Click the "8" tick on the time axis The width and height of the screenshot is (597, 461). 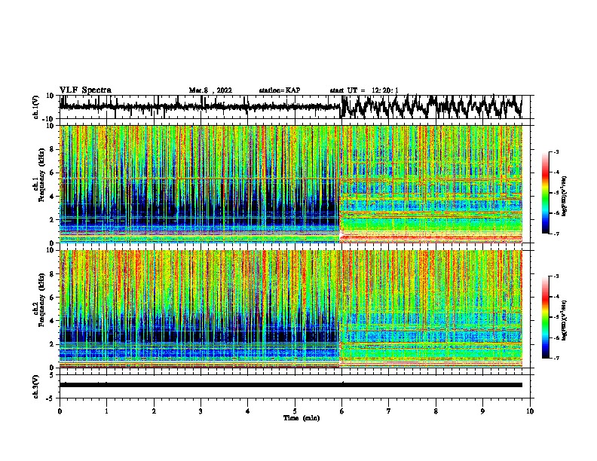(436, 411)
